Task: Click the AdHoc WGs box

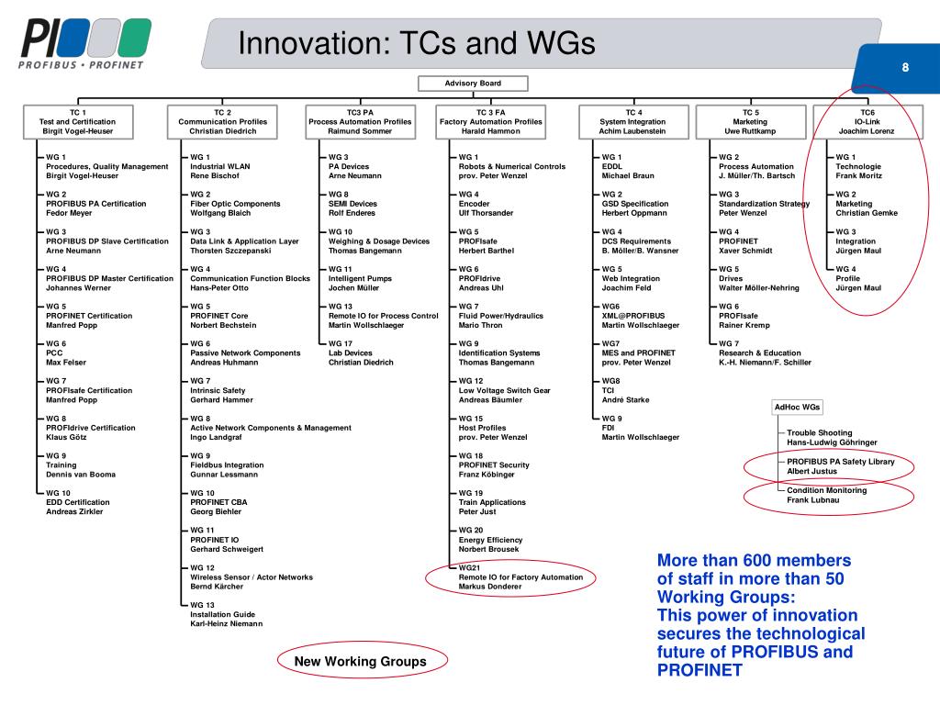Action: 797,407
